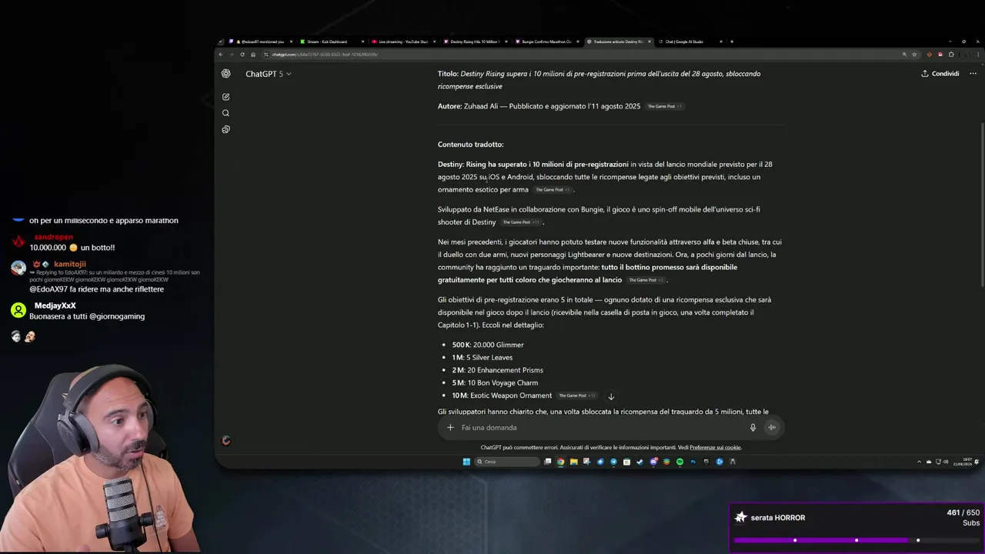Open Task View in the taskbar
This screenshot has width=985, height=554.
(x=548, y=462)
